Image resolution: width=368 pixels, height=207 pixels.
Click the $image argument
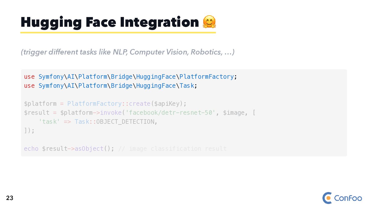click(234, 113)
